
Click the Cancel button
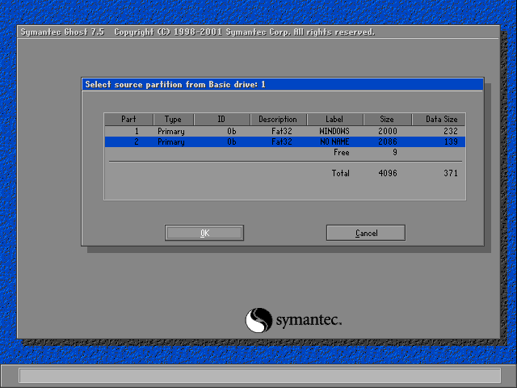(x=366, y=233)
